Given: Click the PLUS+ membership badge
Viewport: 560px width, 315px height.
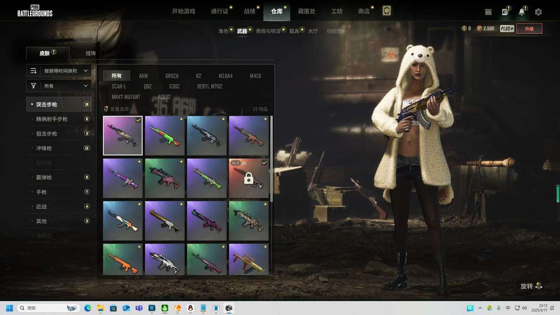Looking at the screenshot, I should [507, 28].
